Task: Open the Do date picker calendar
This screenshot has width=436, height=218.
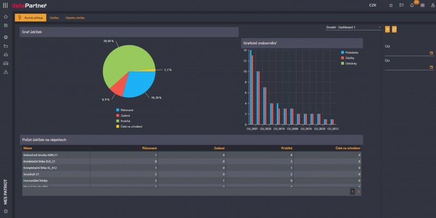Action: 431,68
